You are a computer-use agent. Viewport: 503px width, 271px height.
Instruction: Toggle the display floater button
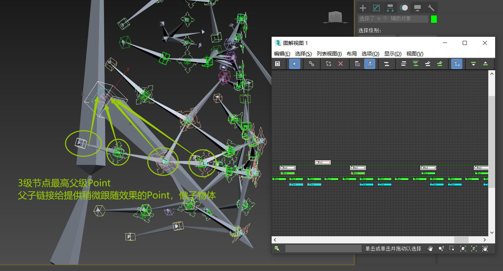(x=277, y=64)
